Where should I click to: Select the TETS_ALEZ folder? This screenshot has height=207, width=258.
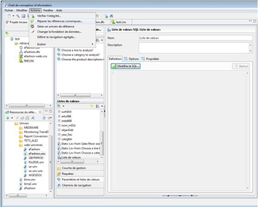pos(31,140)
